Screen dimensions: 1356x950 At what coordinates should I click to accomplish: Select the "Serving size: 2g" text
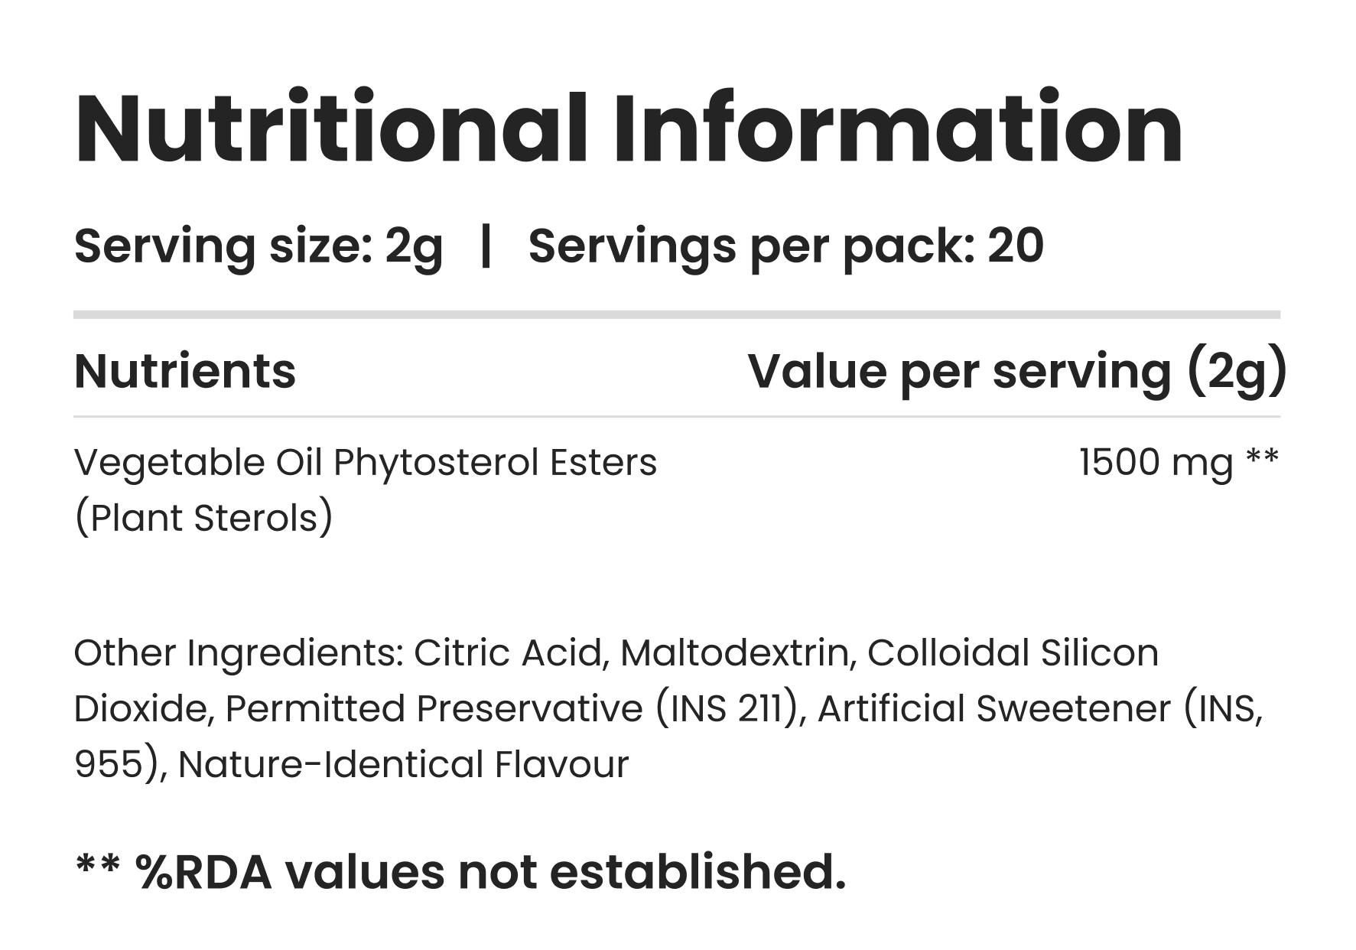(x=259, y=247)
